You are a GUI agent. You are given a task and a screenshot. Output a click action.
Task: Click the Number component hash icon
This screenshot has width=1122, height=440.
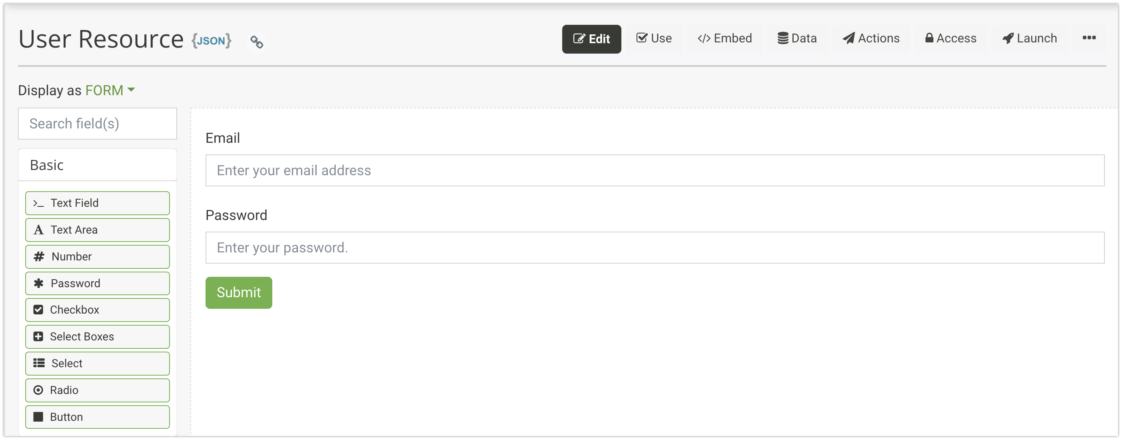39,256
